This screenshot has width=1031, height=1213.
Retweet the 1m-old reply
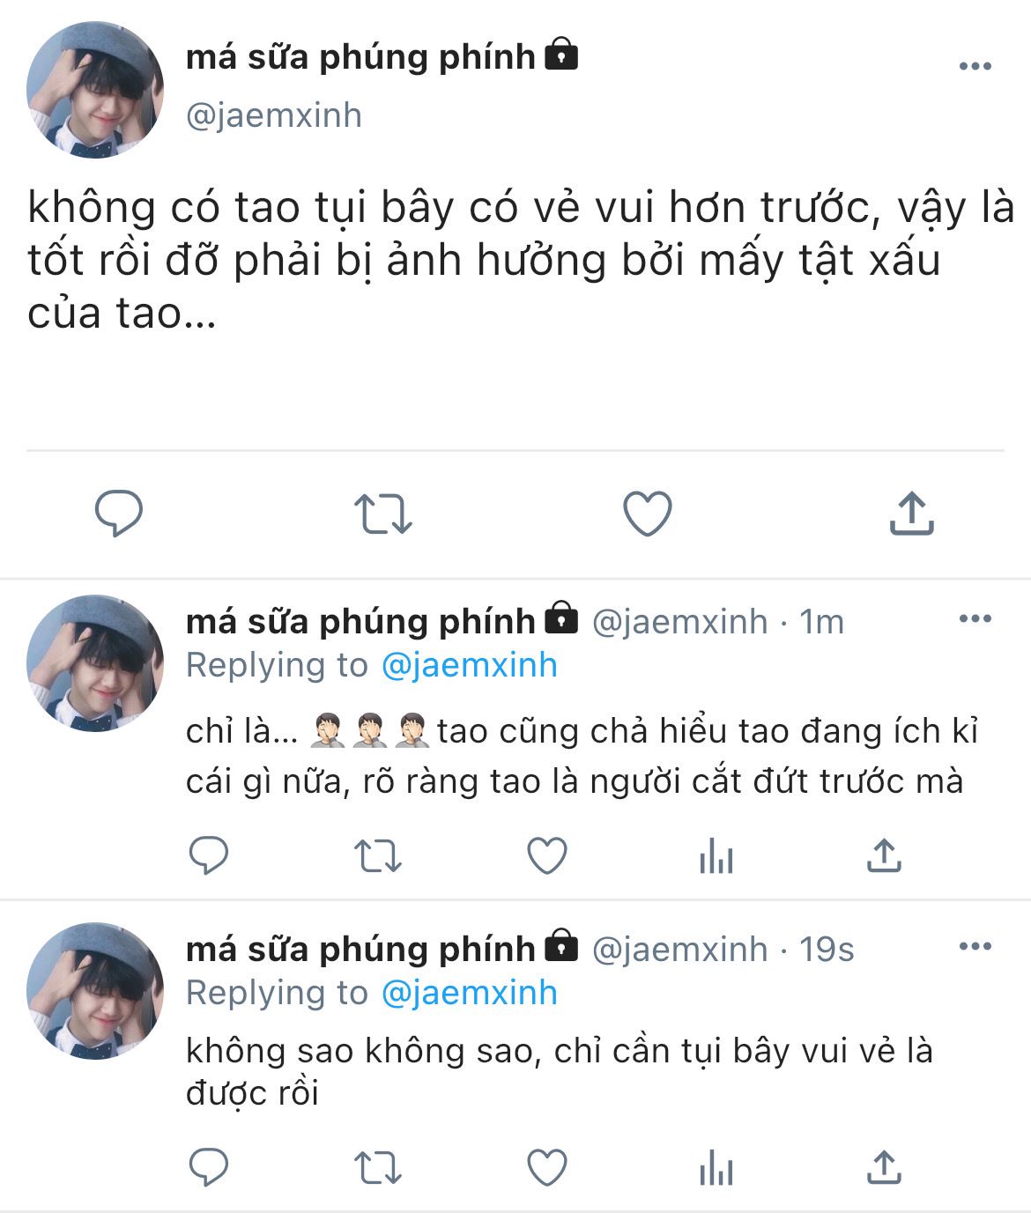click(378, 855)
